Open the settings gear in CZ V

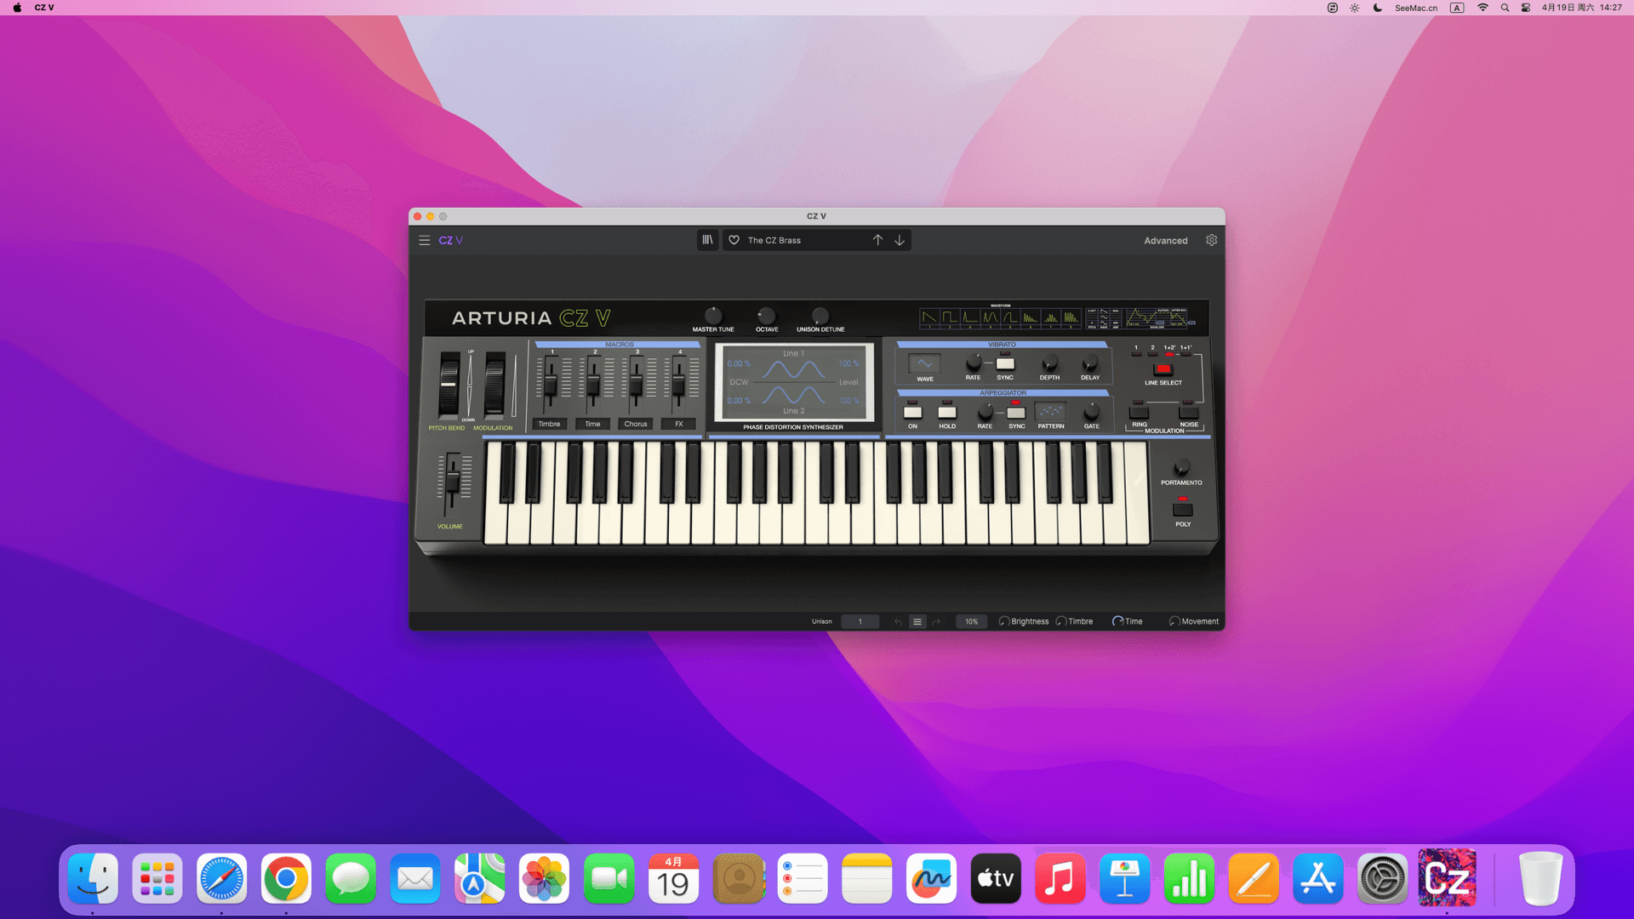tap(1211, 240)
